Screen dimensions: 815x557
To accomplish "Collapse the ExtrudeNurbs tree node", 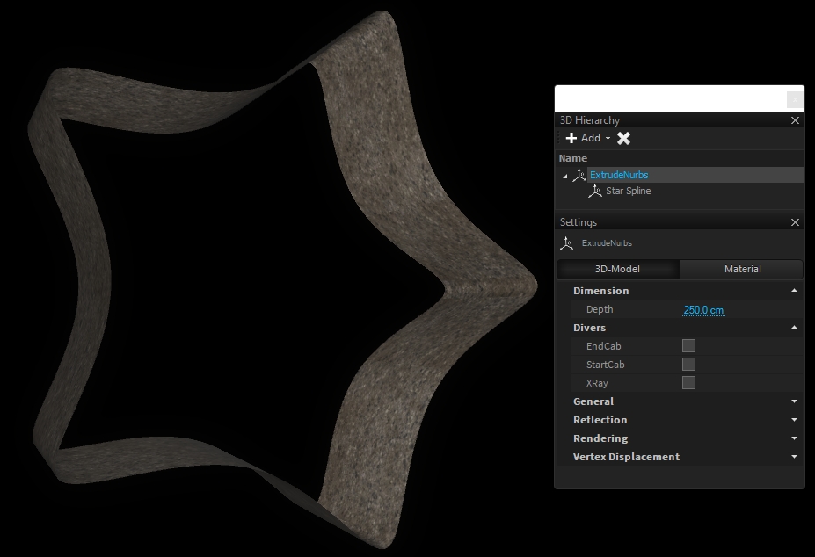I will click(565, 176).
